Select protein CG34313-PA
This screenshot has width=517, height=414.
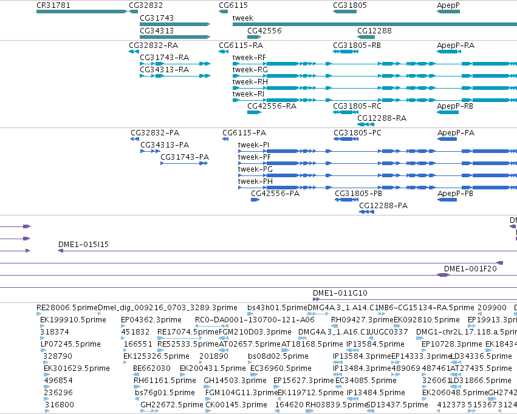tap(150, 151)
